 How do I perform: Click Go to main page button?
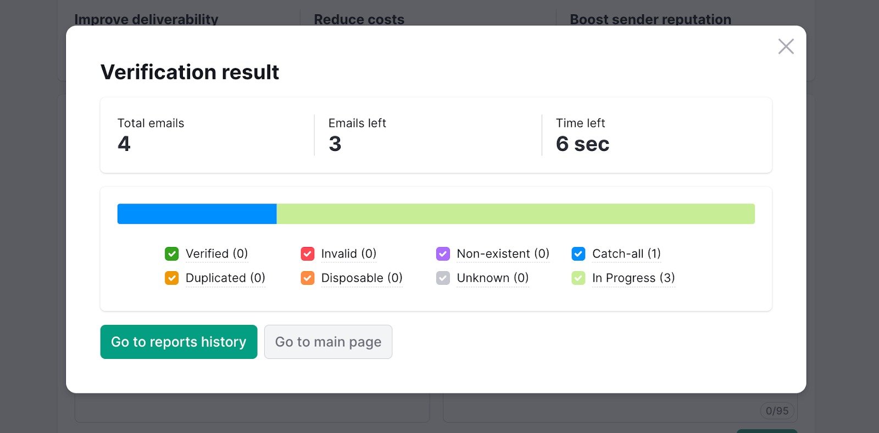(328, 342)
